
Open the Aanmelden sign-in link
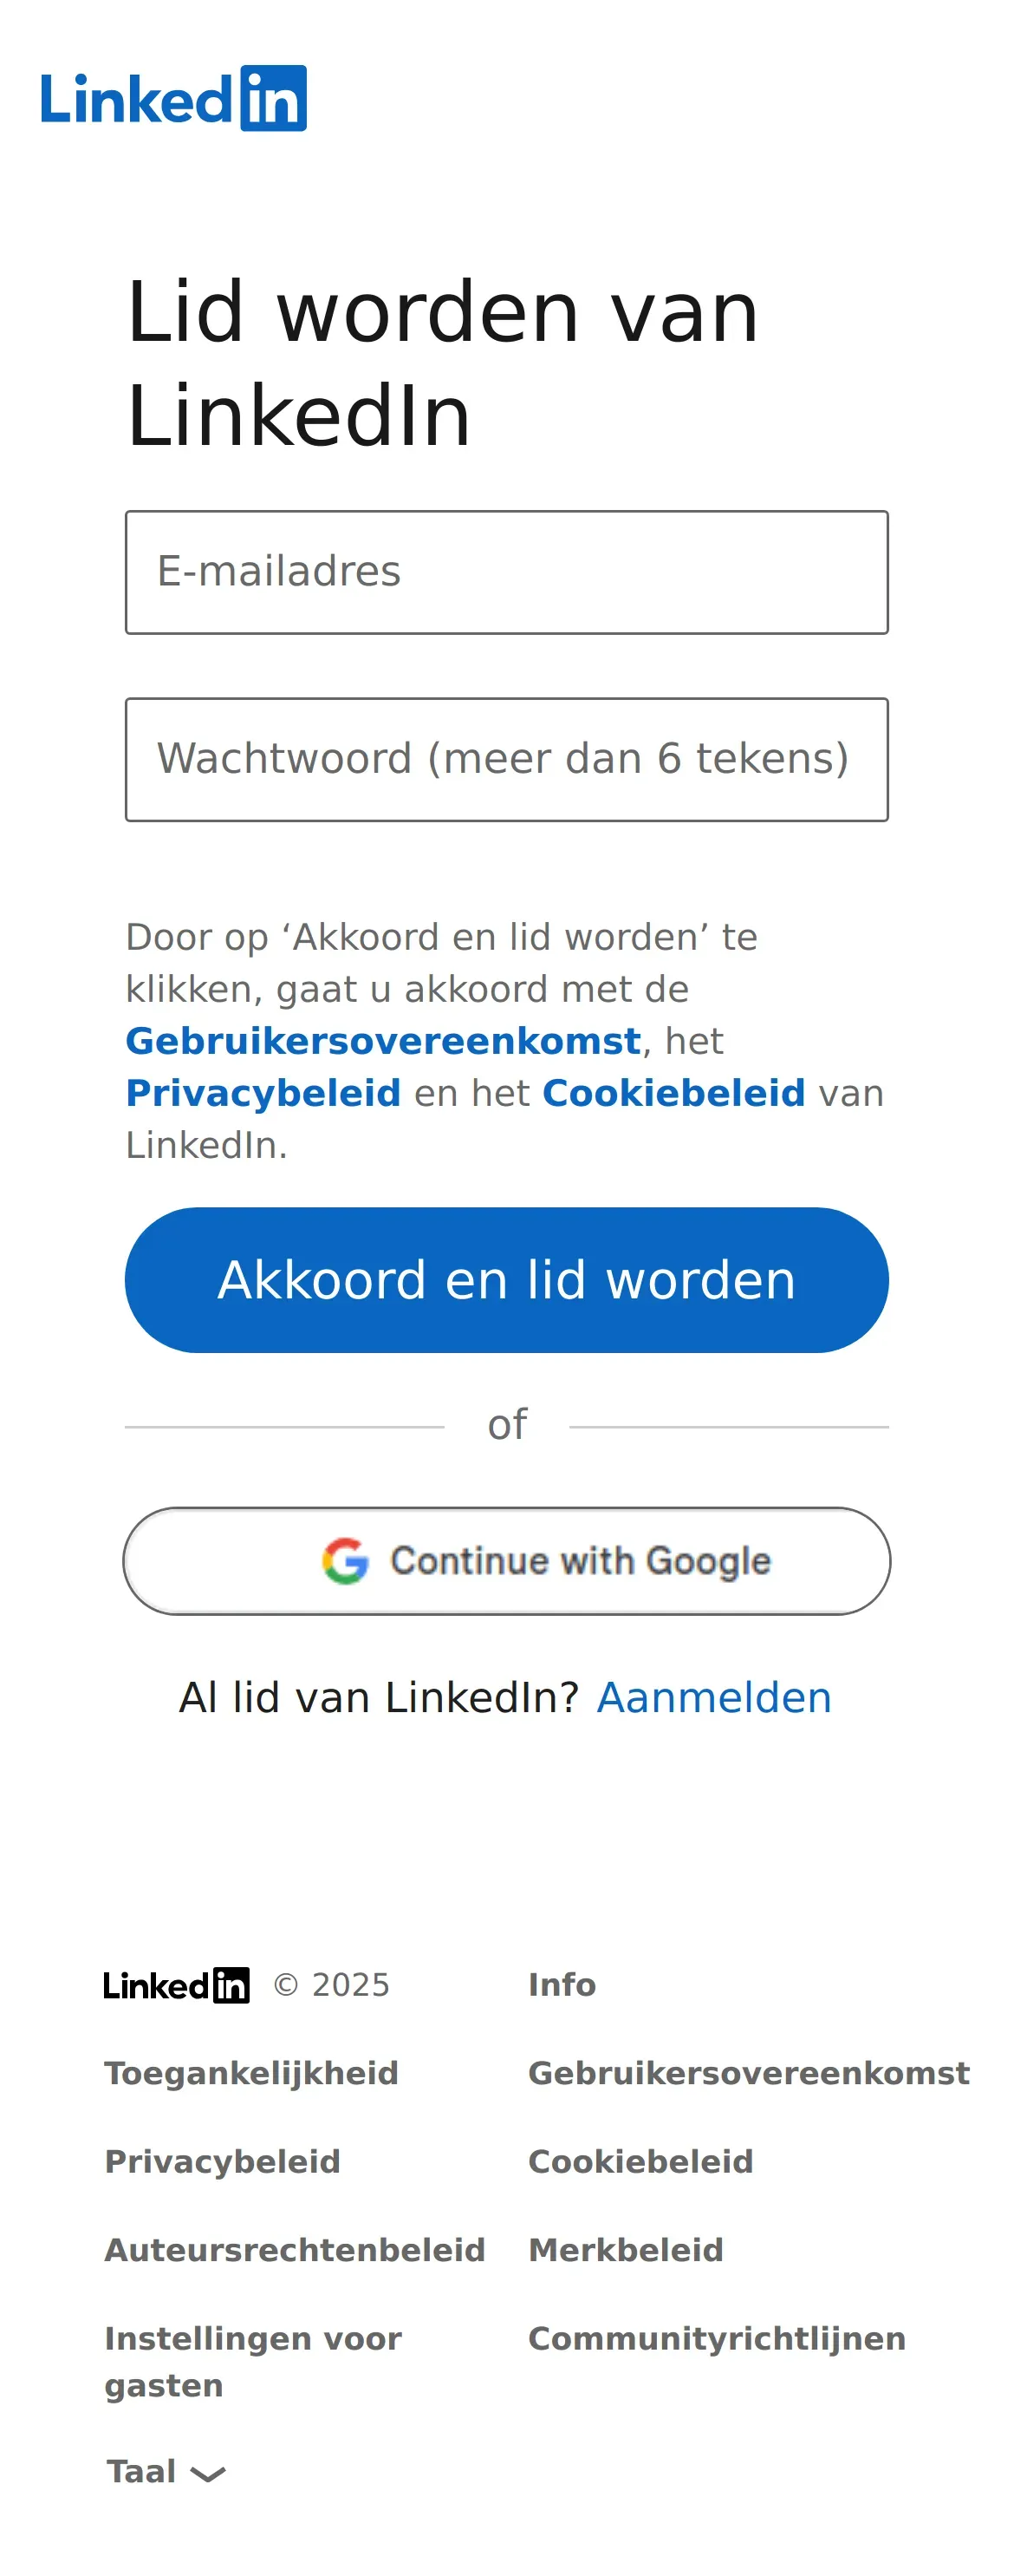714,1697
